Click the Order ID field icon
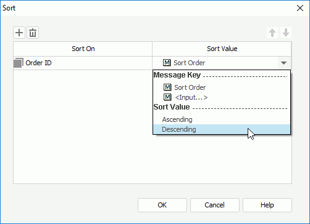This screenshot has height=224, width=310. click(19, 63)
